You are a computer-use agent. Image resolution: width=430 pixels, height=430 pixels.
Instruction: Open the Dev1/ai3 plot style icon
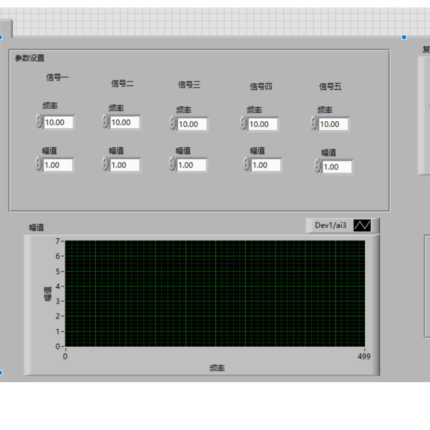click(362, 225)
